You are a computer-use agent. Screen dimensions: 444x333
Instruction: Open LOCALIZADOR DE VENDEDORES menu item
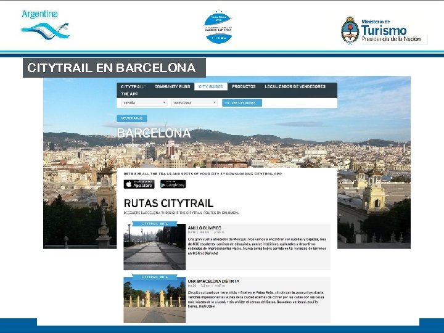click(295, 87)
